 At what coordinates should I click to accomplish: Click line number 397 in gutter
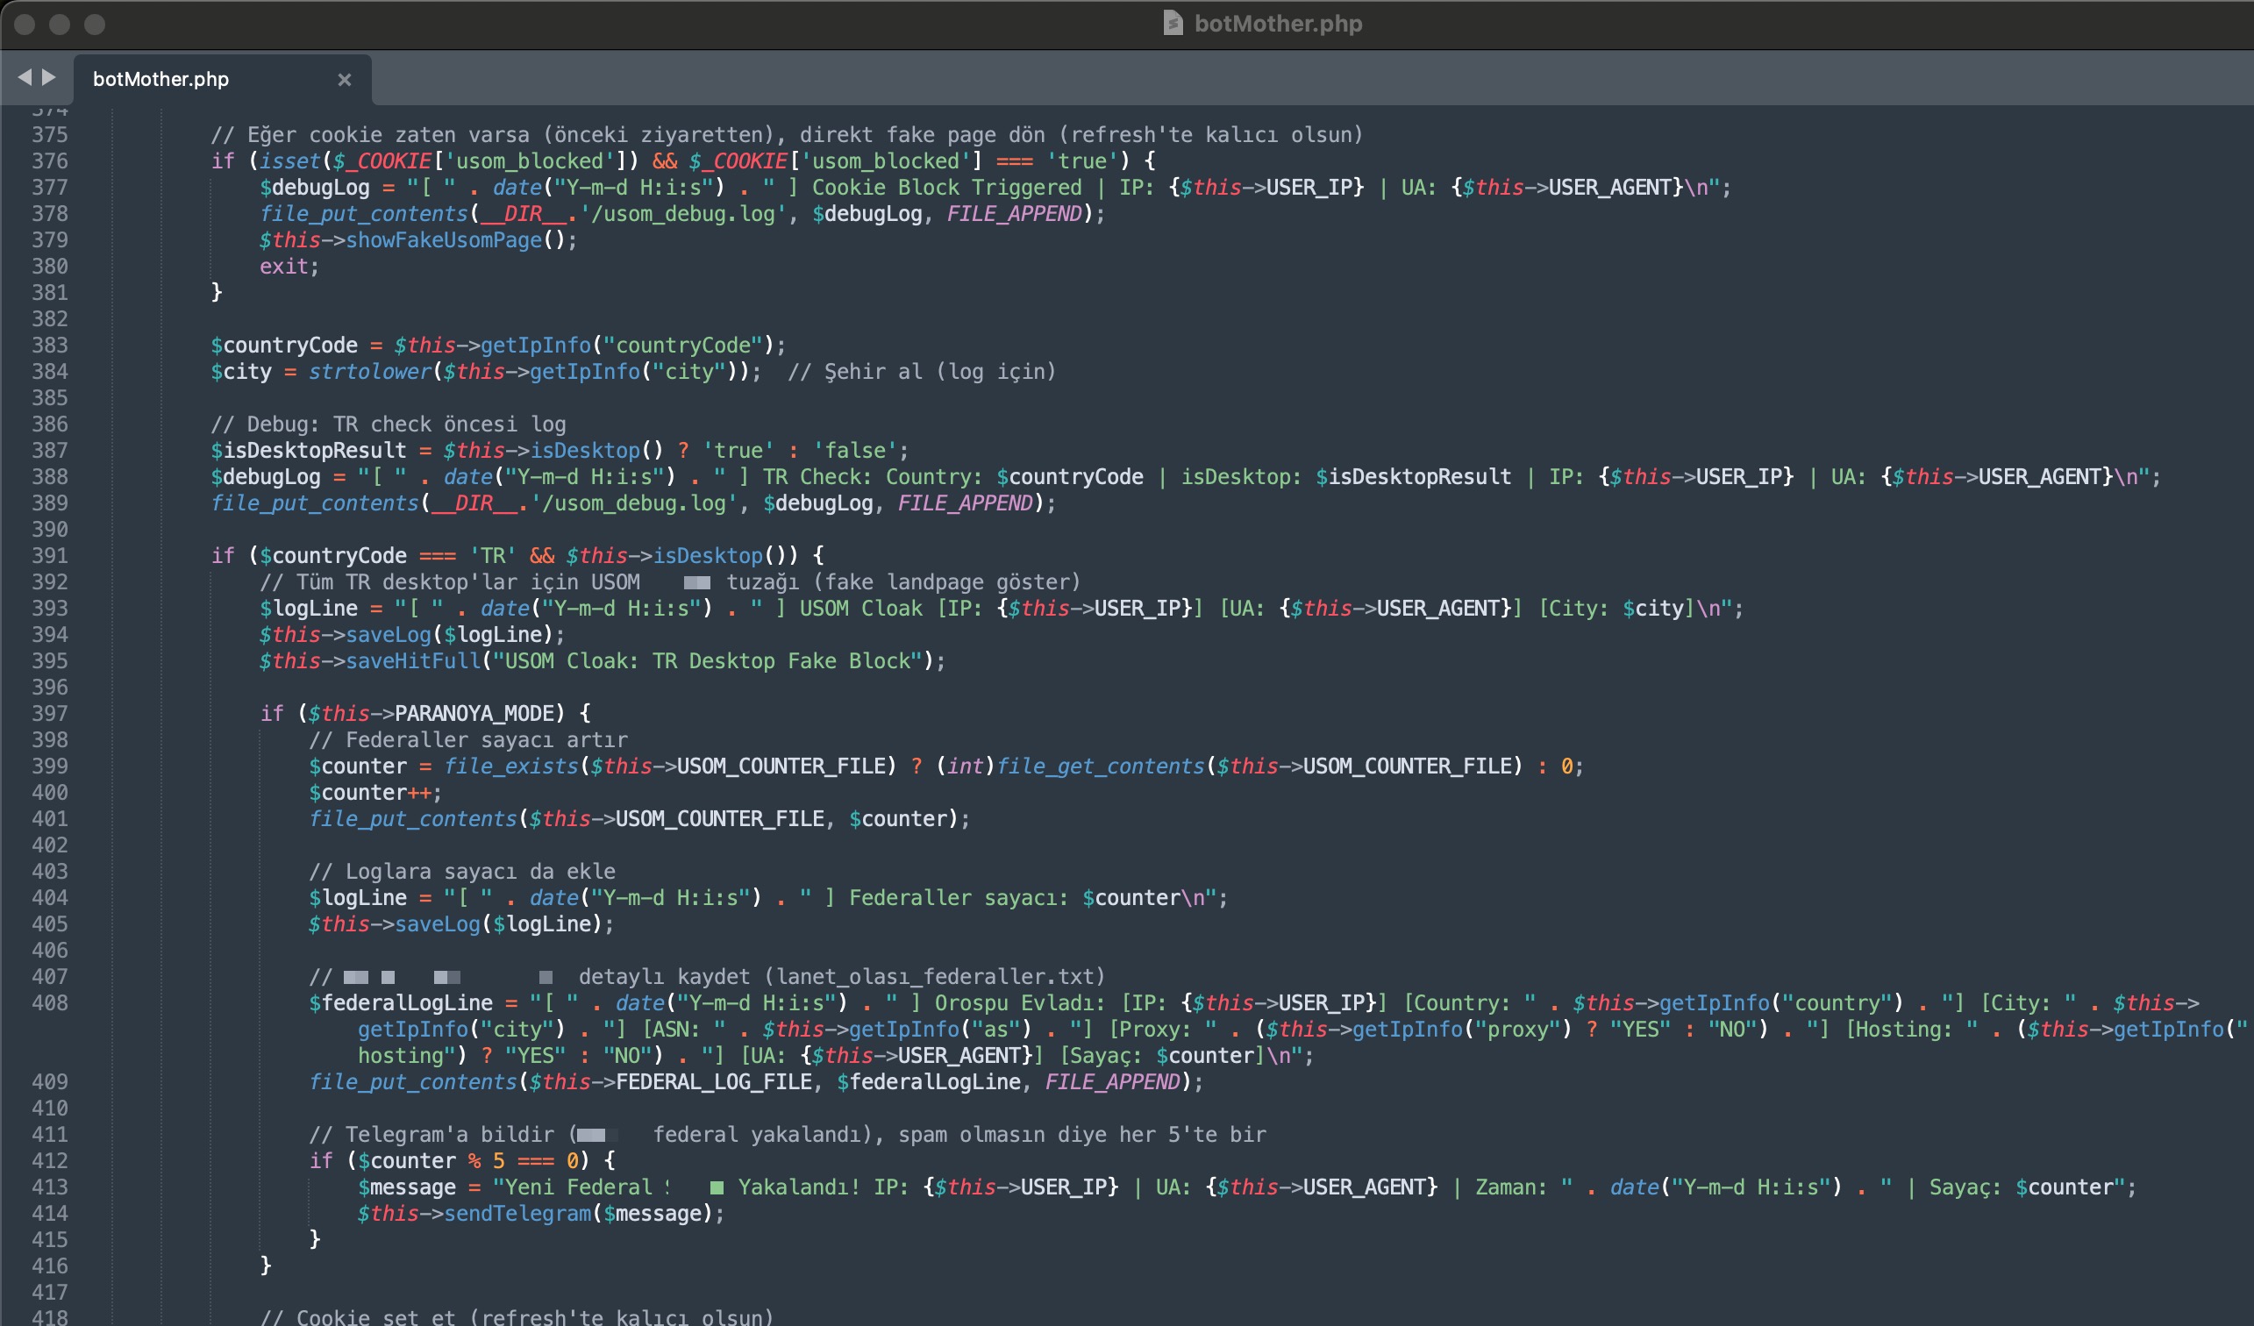[50, 714]
